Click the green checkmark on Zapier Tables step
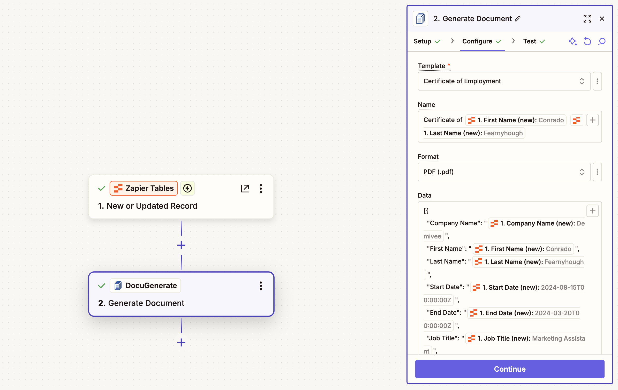Screen dimensions: 618x390 102,189
